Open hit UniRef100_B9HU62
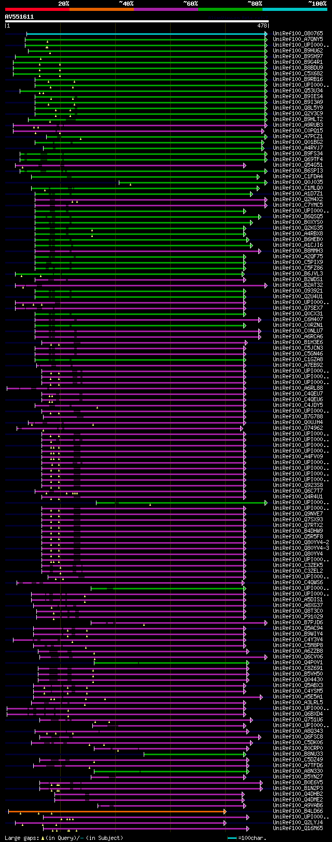 [298, 50]
